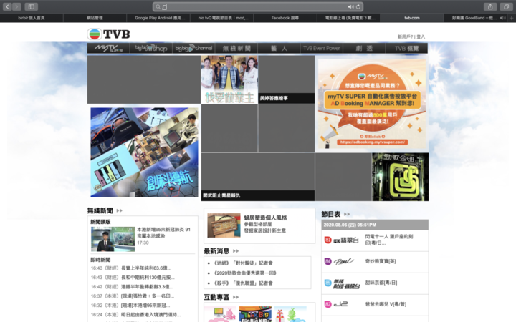Open myTV SUPER in nav bar
Viewport: 516px width, 322px height.
pyautogui.click(x=109, y=49)
